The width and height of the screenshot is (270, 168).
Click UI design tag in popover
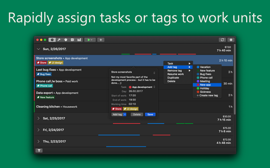pos(130,109)
